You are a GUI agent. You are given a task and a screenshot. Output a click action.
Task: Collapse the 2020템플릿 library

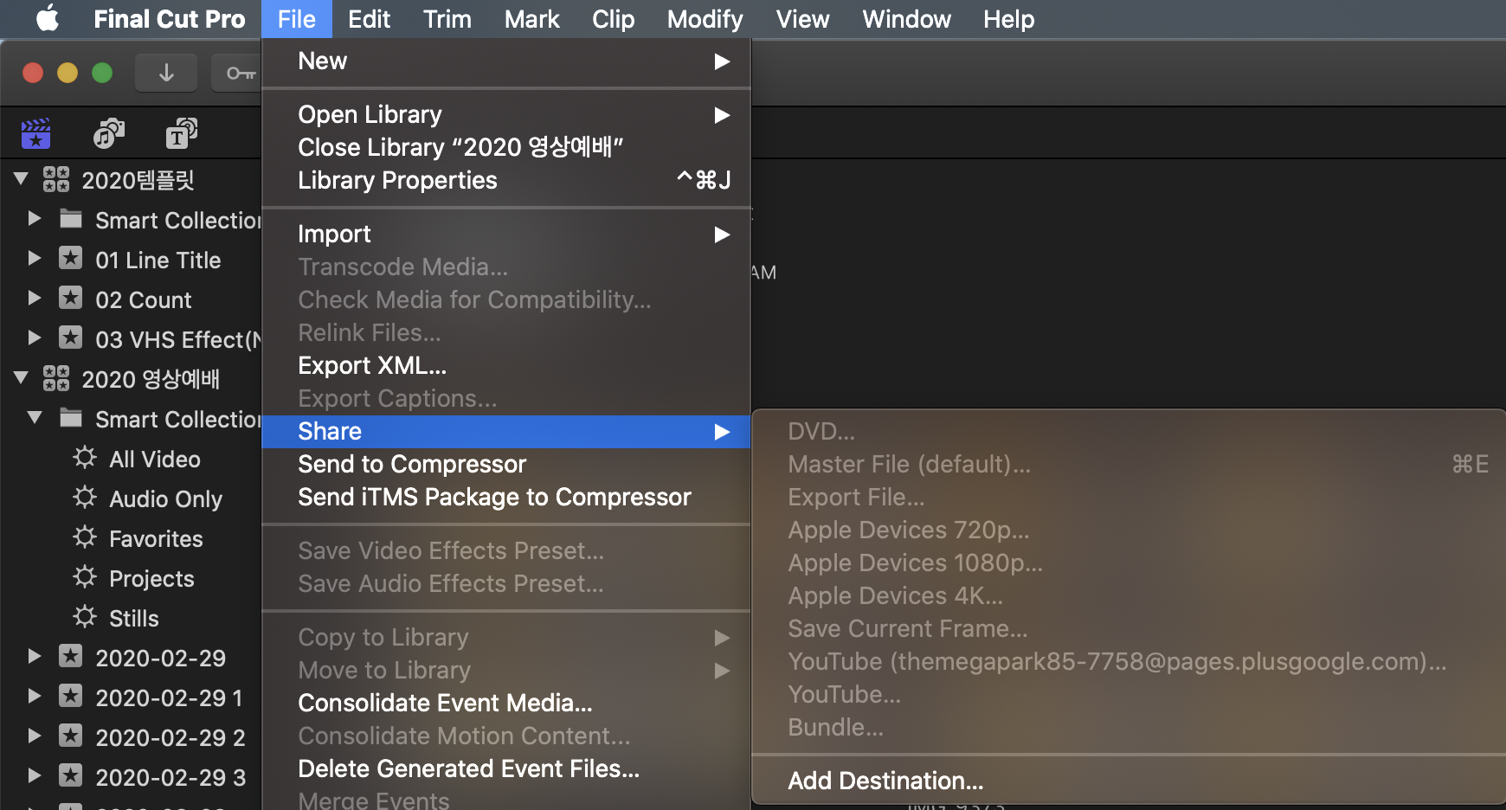[22, 179]
